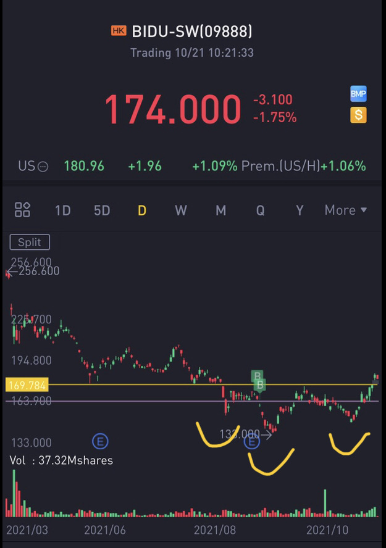Open the chart layout grid icon

point(22,210)
